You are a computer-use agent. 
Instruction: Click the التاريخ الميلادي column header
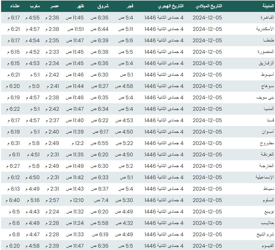click(x=209, y=6)
